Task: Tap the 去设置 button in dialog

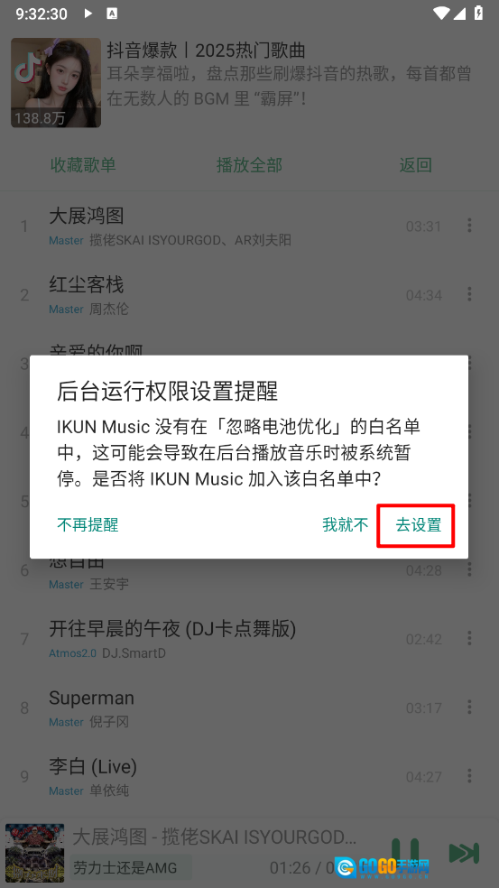Action: coord(418,525)
